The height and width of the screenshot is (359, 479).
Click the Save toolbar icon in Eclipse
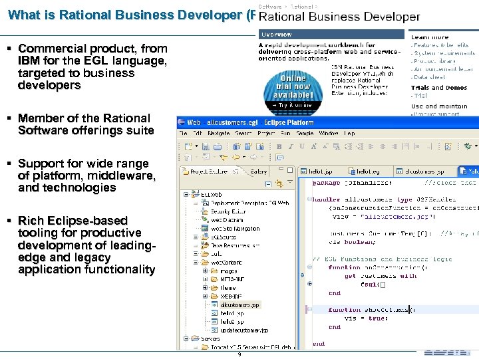pyautogui.click(x=206, y=146)
